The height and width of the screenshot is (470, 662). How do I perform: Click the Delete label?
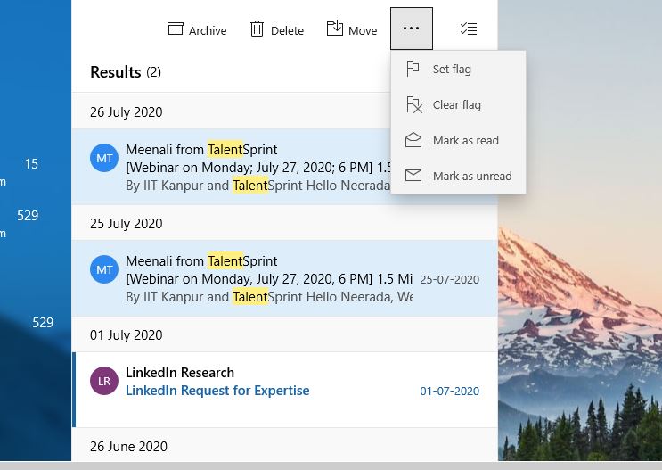coord(287,31)
